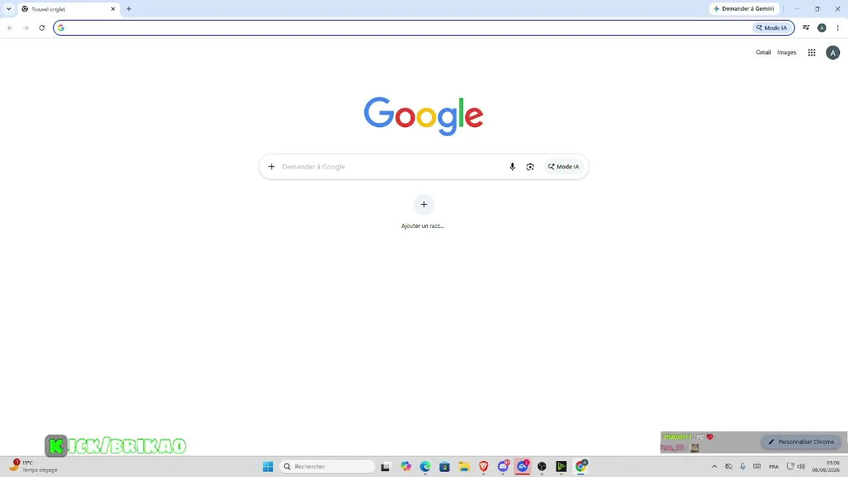Go forward with the browser forward arrow
Viewport: 848px width, 477px height.
click(x=26, y=28)
